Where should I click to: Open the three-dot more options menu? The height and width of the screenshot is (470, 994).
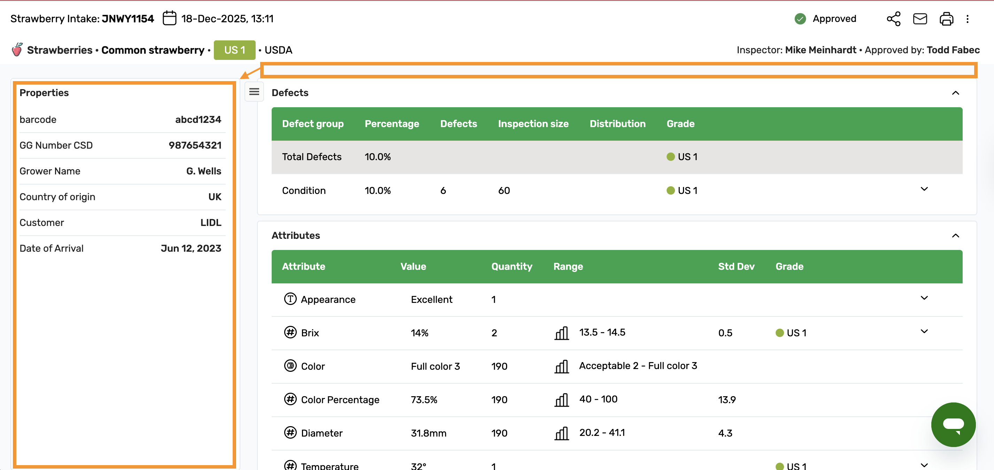click(968, 19)
